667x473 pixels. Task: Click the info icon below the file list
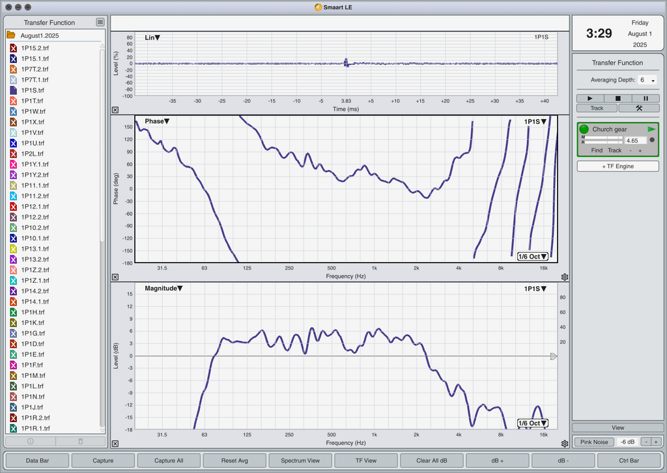30,442
